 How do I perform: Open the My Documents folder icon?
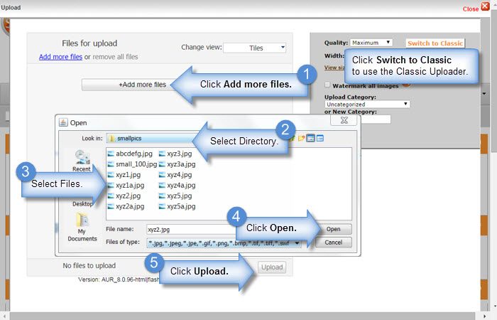click(82, 220)
